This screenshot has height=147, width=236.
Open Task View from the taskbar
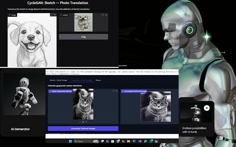tap(102, 141)
